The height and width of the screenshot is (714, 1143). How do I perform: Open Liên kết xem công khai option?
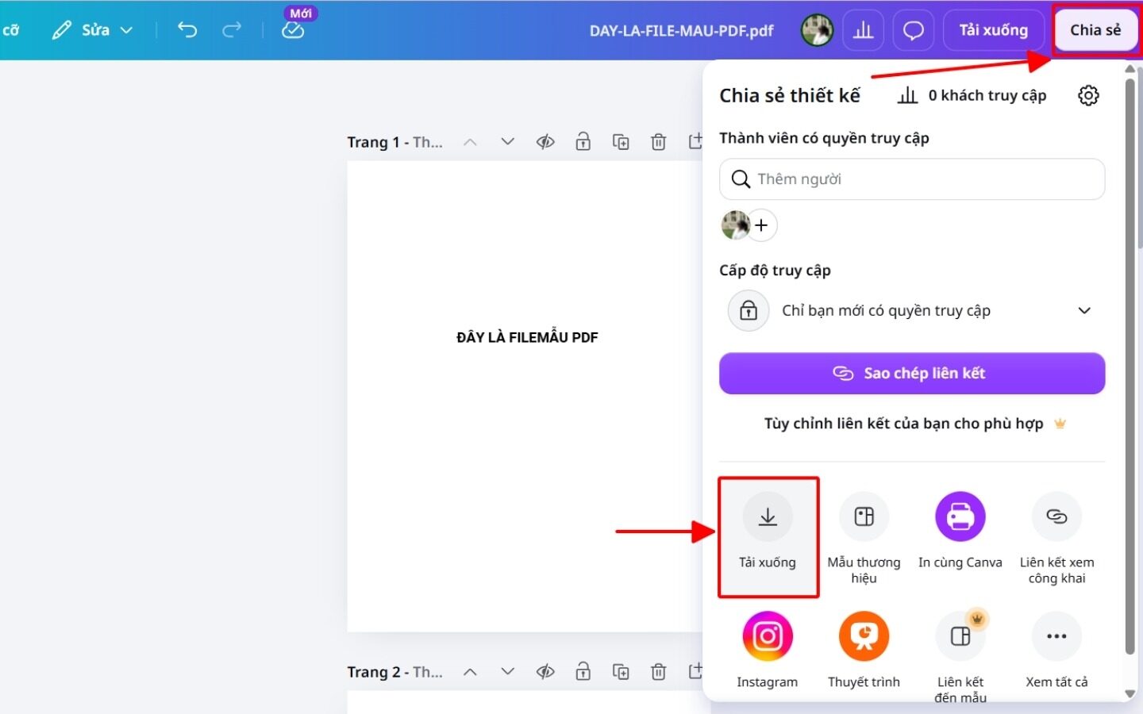click(x=1056, y=517)
